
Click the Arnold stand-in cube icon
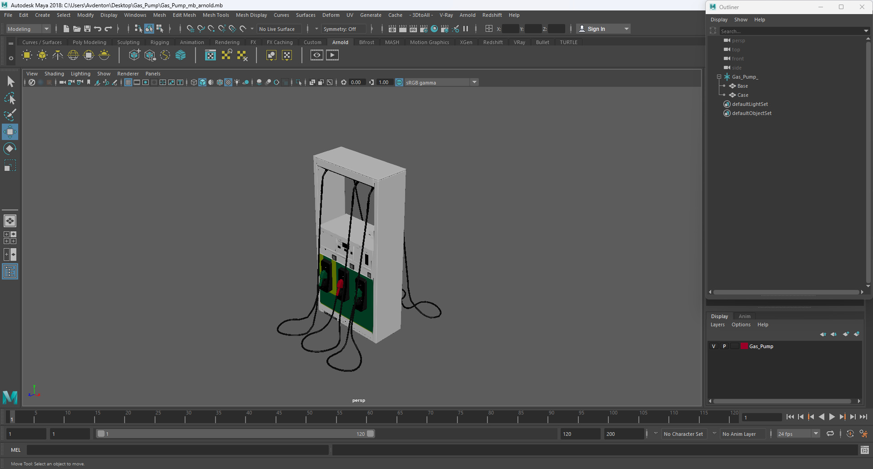pos(134,55)
